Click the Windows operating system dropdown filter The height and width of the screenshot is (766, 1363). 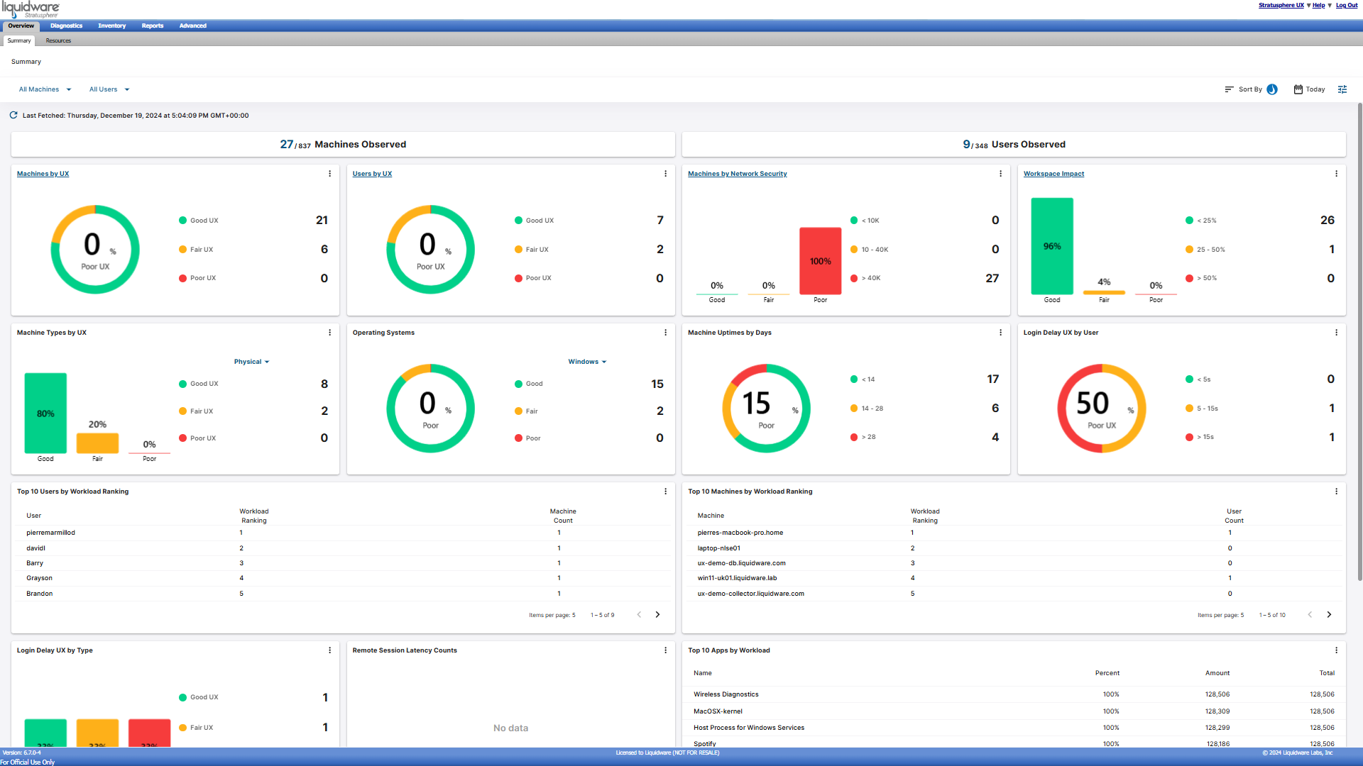coord(586,361)
